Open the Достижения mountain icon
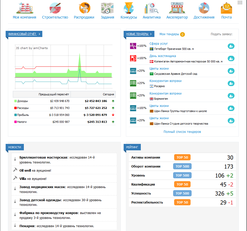 [x=204, y=8]
